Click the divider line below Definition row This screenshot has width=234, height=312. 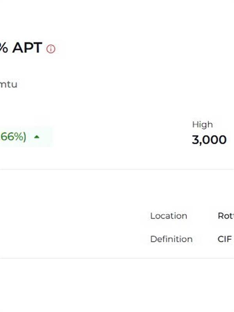coord(117,258)
